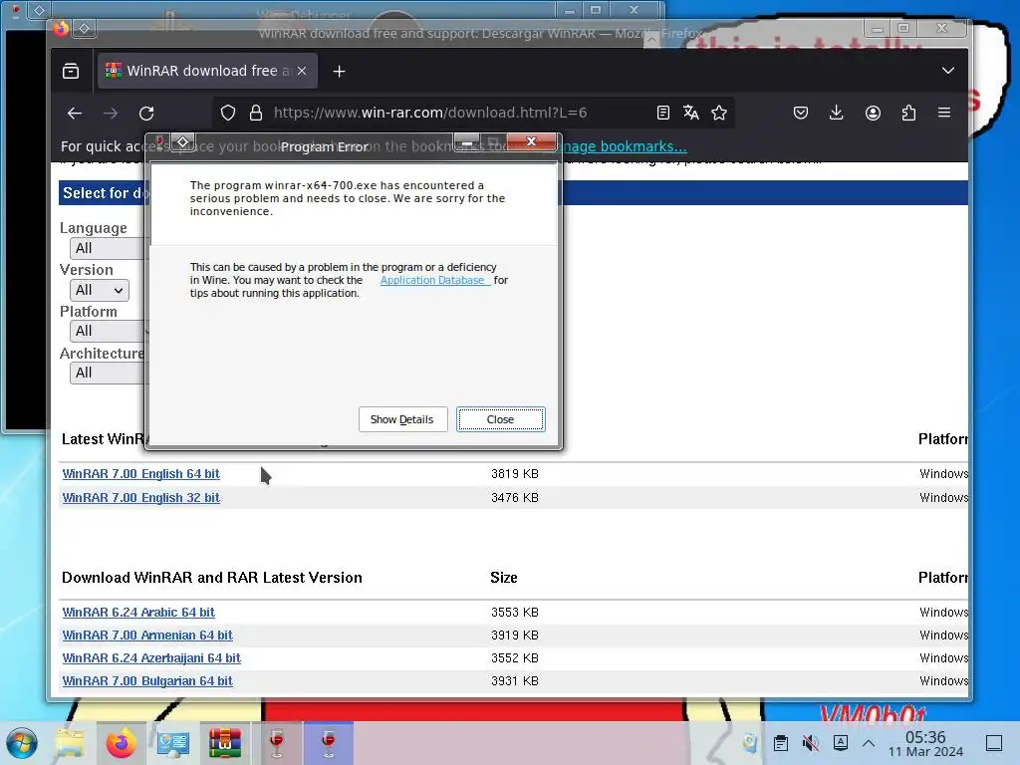The width and height of the screenshot is (1020, 765).
Task: Open the Firefox downloads panel
Action: coord(837,114)
